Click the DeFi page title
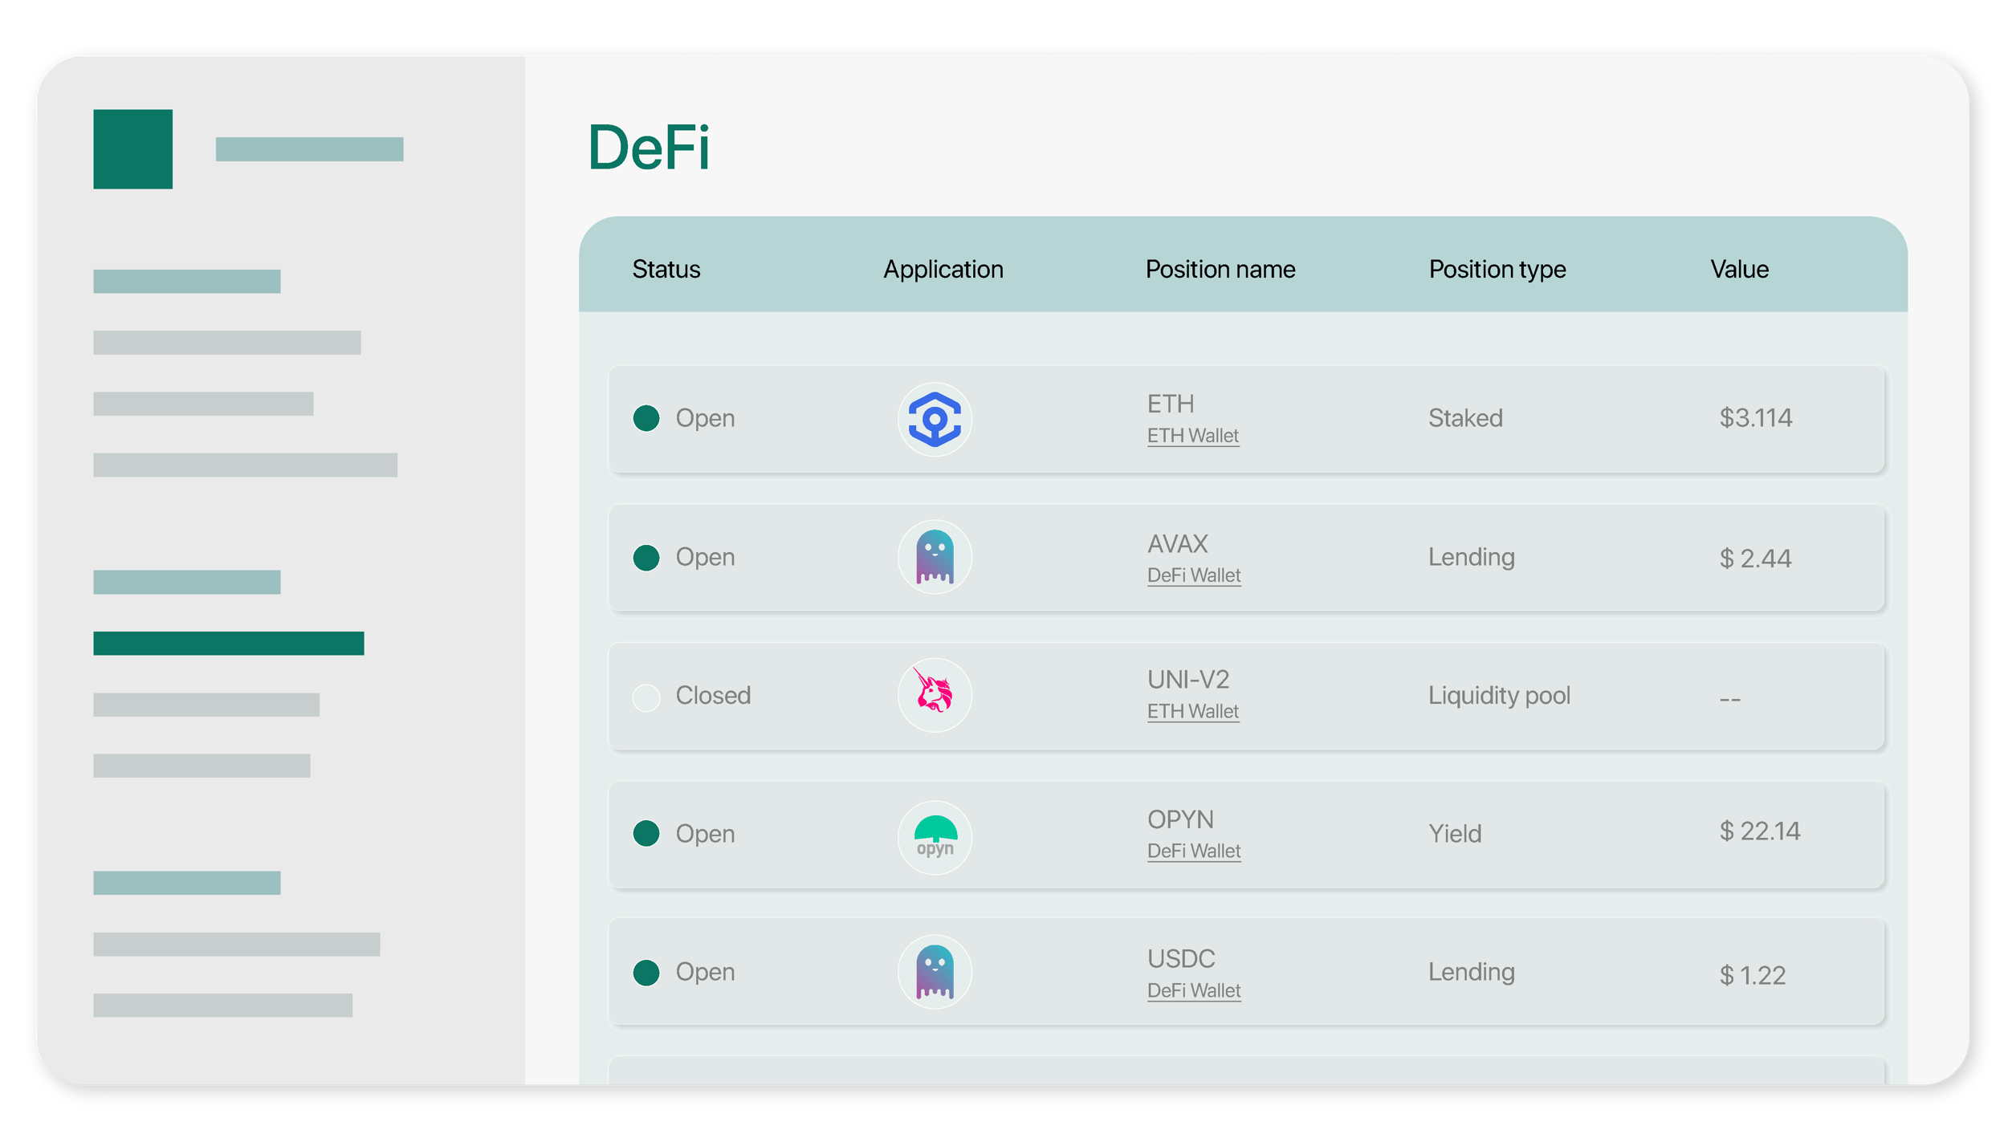This screenshot has width=2008, height=1138. click(x=649, y=148)
